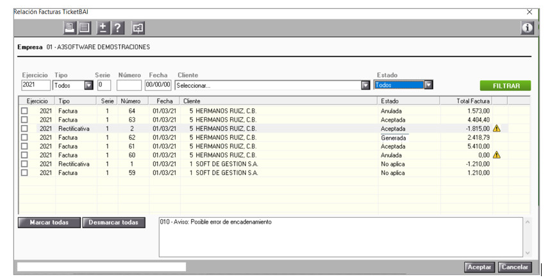The image size is (550, 280).
Task: Tick the checkbox for Factura 64
Action: pos(24,111)
